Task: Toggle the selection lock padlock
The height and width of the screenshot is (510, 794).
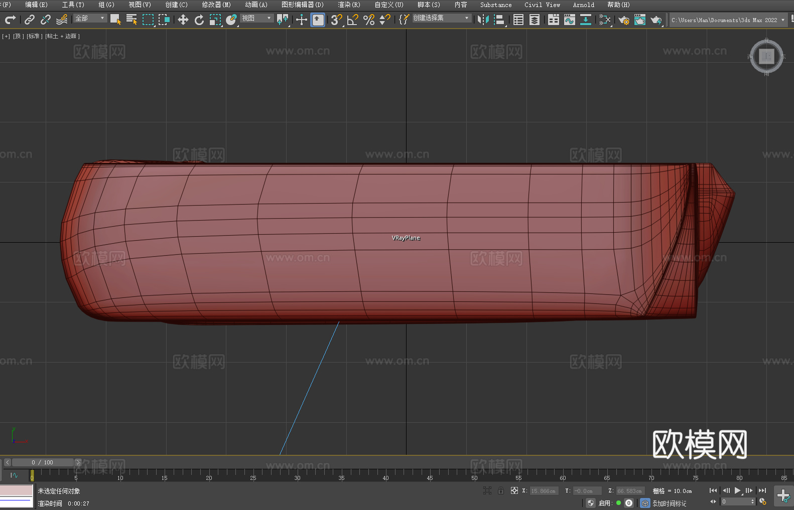Action: pyautogui.click(x=501, y=490)
